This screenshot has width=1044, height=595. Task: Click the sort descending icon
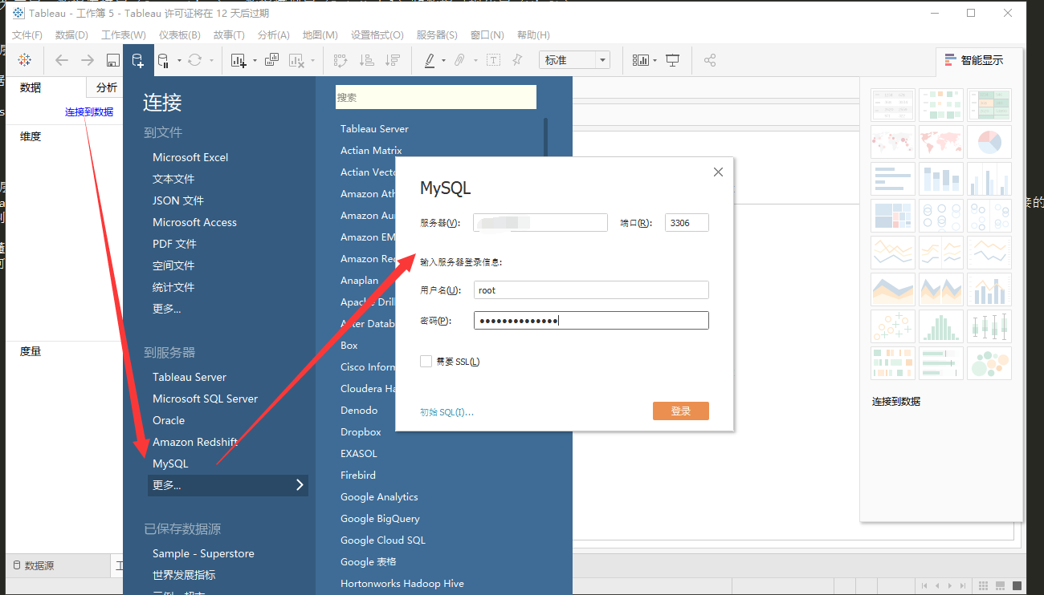pyautogui.click(x=392, y=60)
